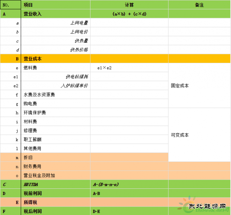This screenshot has height=215, width=231.
Task: Click the 税前利润 row cell
Action: click(56, 193)
